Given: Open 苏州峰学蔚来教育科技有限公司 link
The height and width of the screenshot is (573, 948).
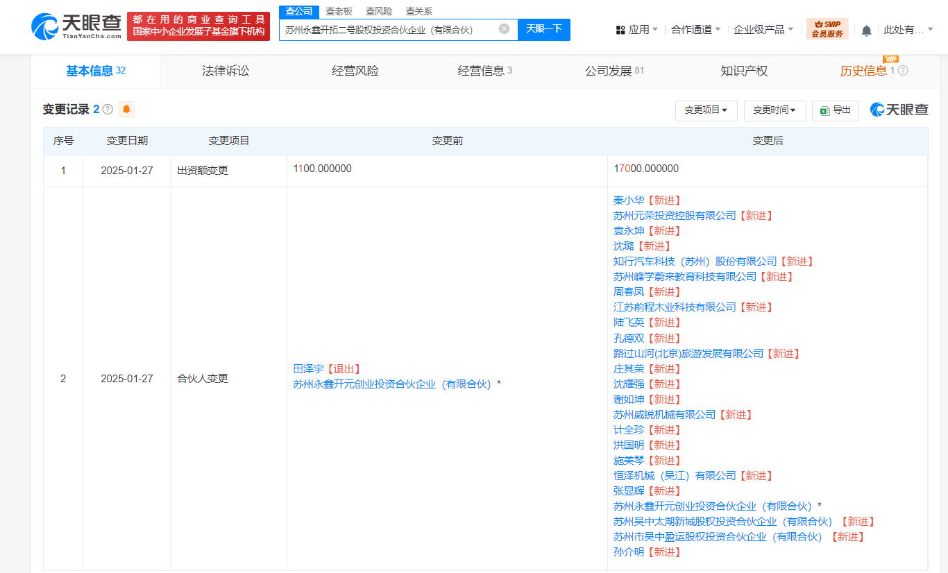Looking at the screenshot, I should (x=685, y=277).
